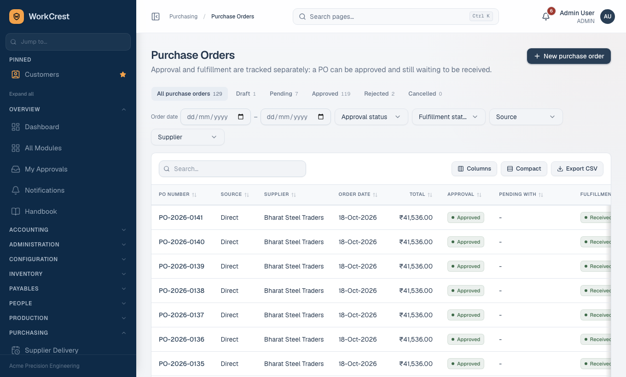
Task: Open Dashboard from the sidebar
Action: click(x=68, y=127)
